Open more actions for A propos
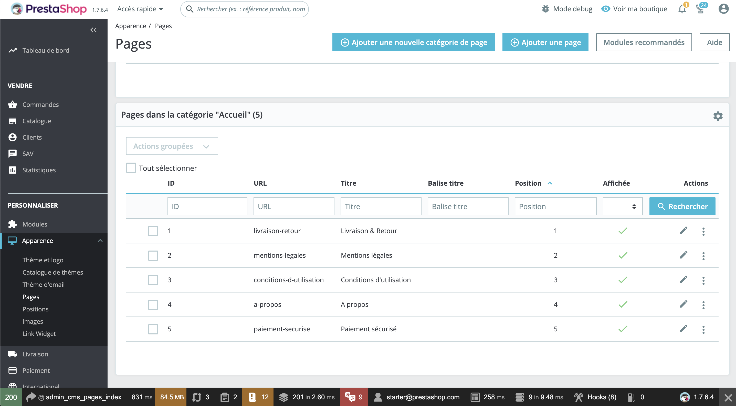Image resolution: width=736 pixels, height=406 pixels. coord(703,305)
